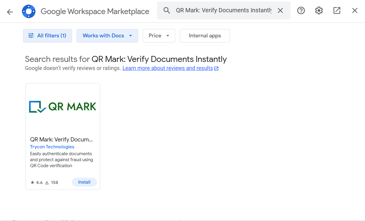Open settings gear icon
This screenshot has height=221, width=365.
319,10
